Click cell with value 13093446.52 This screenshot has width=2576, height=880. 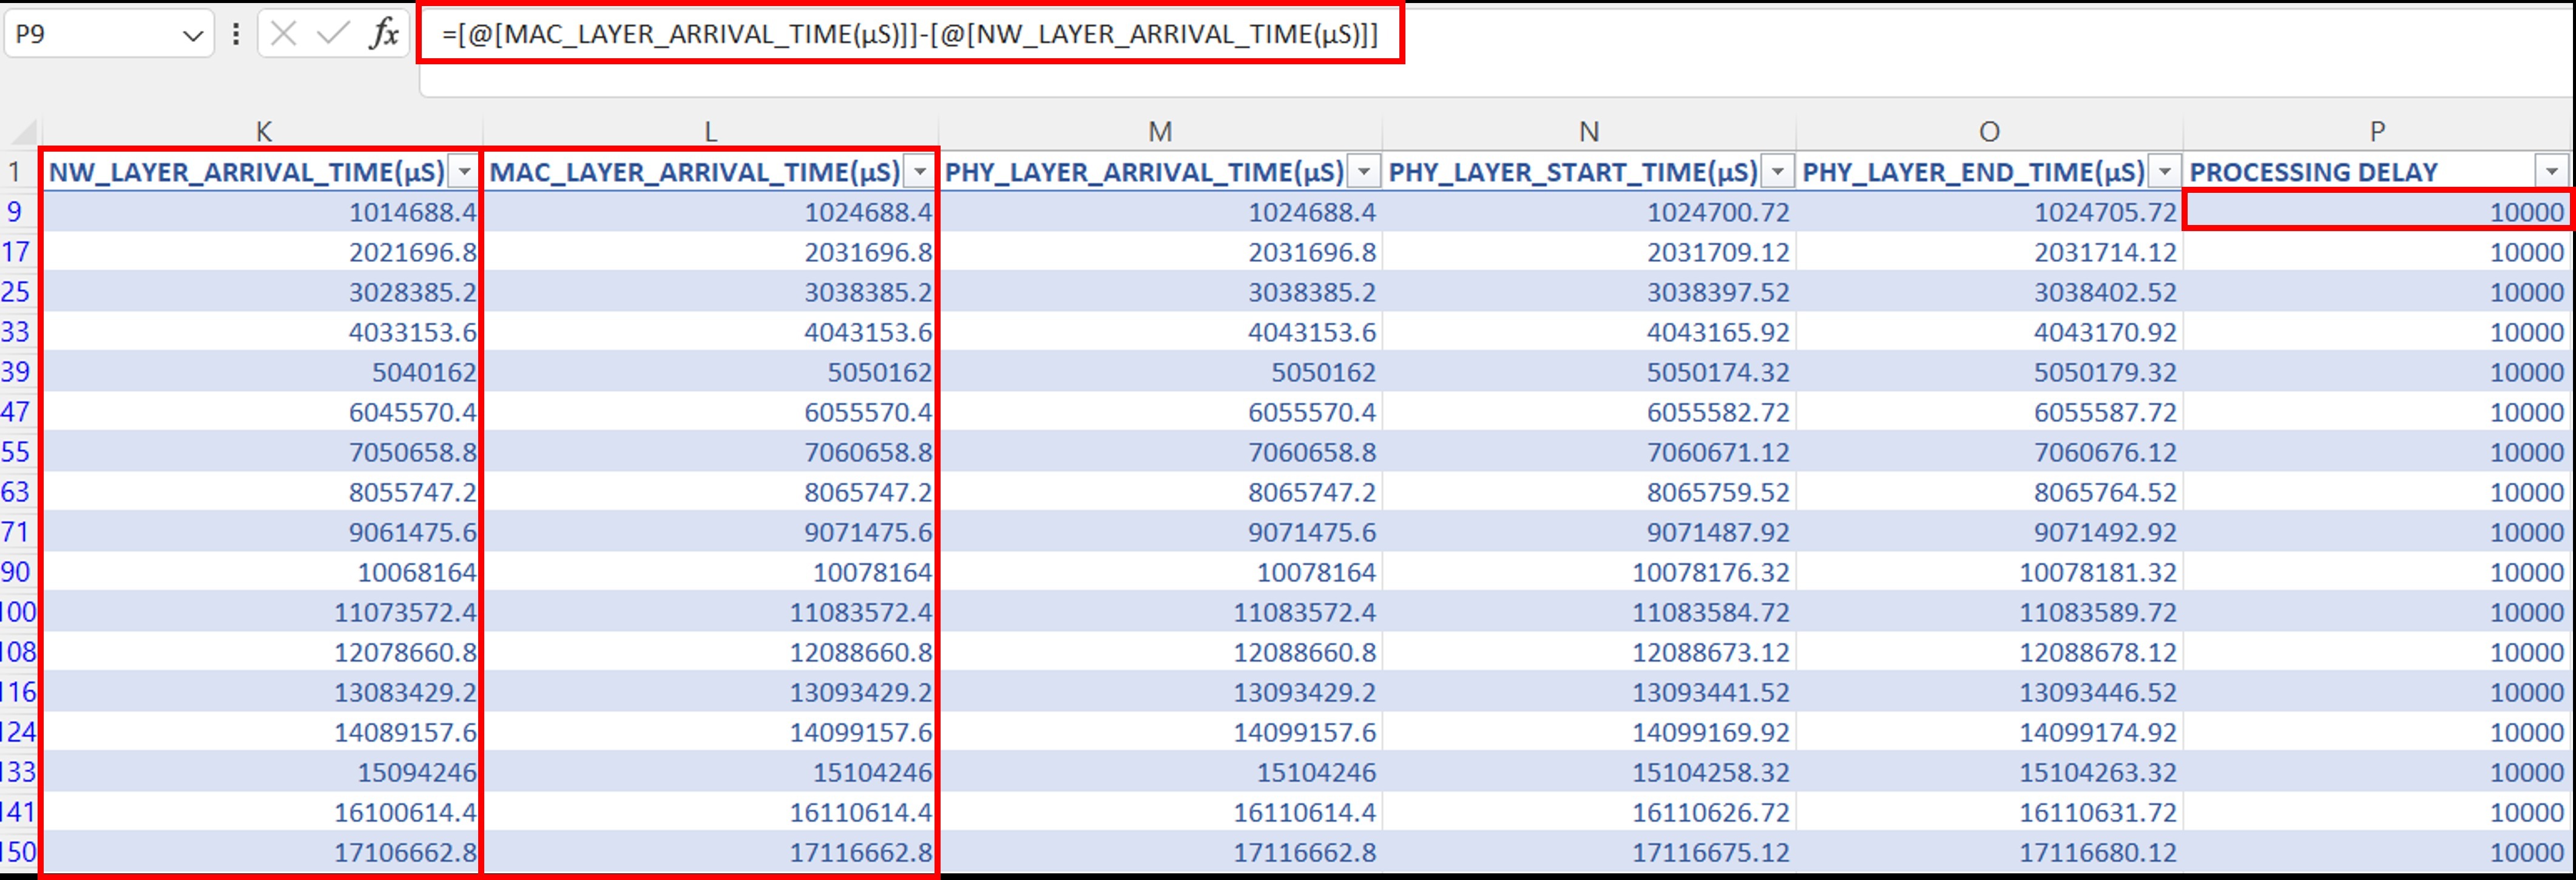[1989, 691]
